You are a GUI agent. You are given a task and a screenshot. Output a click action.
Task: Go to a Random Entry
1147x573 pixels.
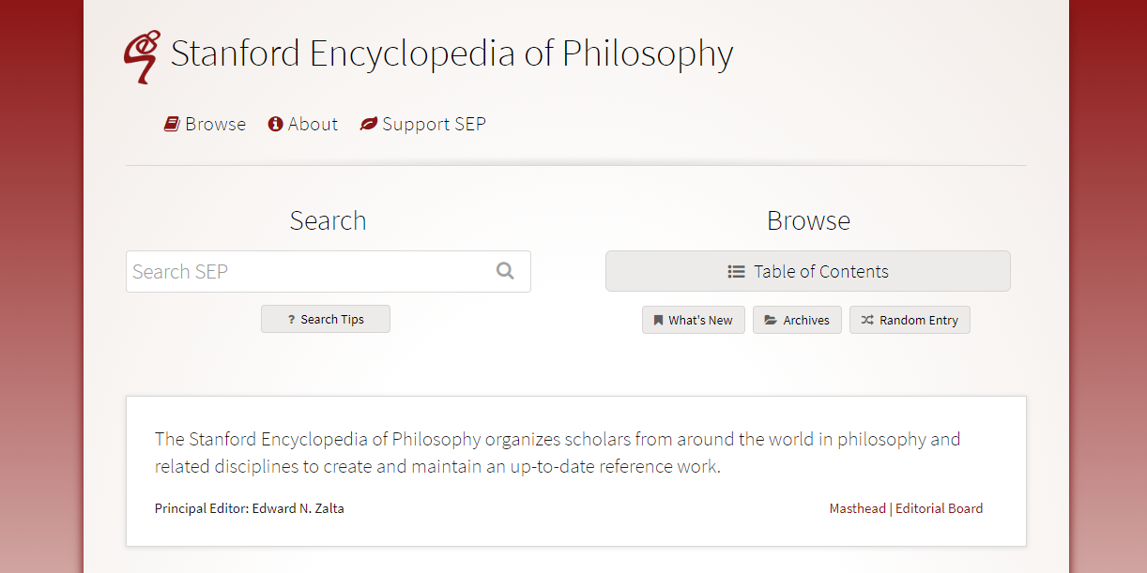(x=910, y=320)
